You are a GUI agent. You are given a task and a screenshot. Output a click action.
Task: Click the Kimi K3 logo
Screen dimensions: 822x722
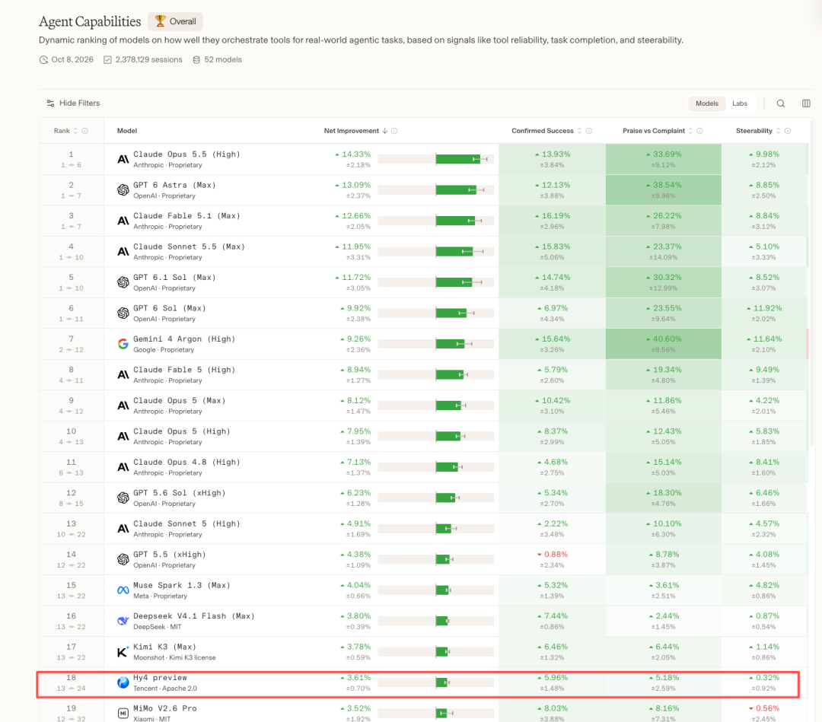coord(123,652)
